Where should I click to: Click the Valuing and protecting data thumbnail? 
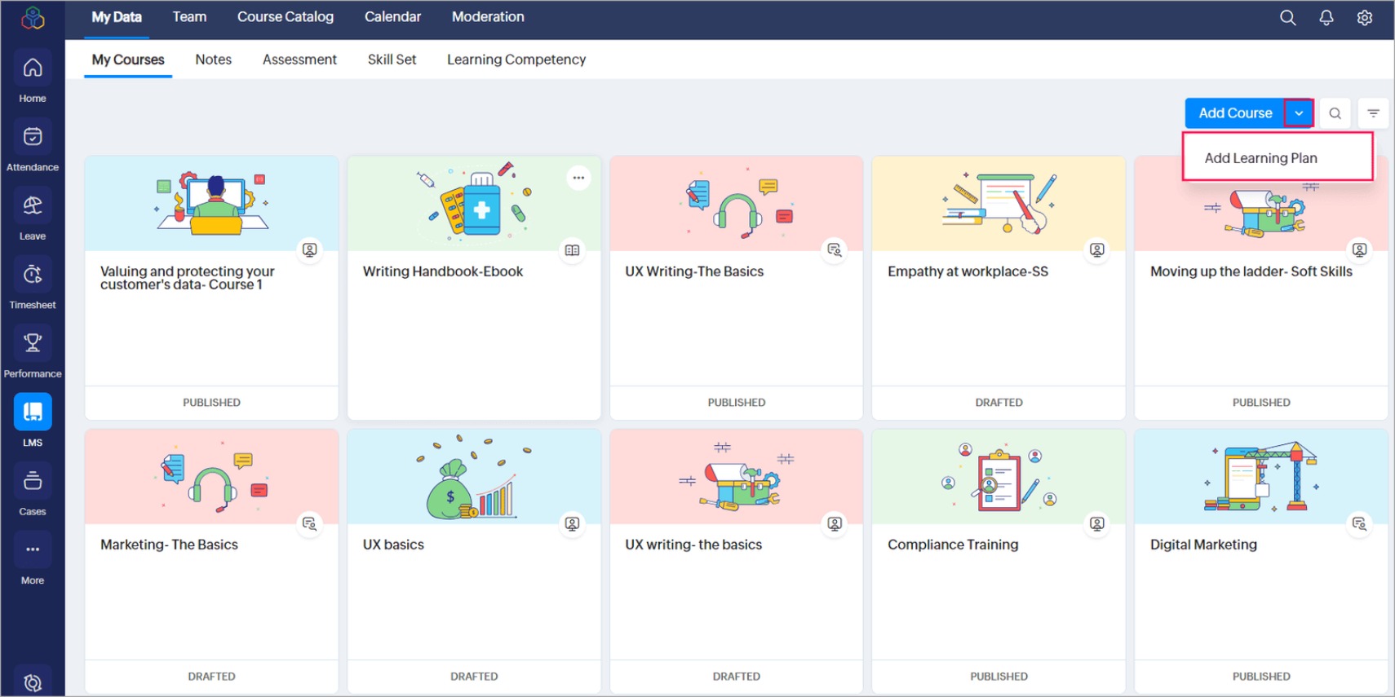211,204
